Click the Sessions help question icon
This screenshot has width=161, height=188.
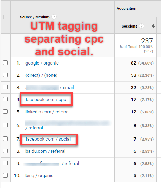(141, 26)
